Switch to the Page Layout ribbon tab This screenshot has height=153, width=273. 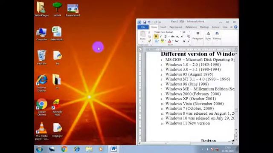tap(176, 27)
